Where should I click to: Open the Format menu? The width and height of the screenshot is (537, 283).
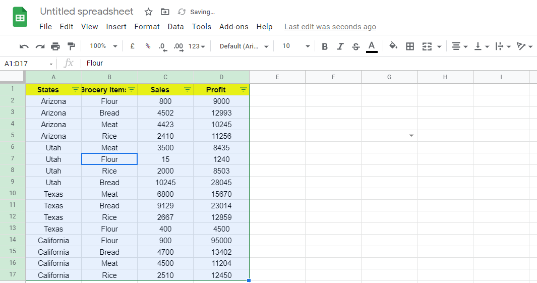pos(147,27)
